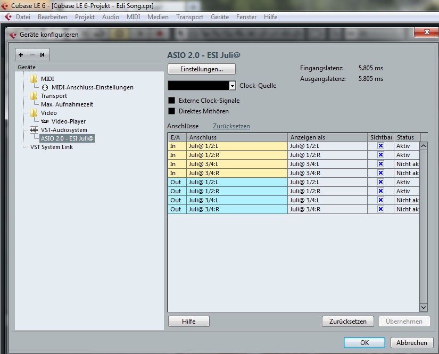Click the Video-Player camera icon
The height and width of the screenshot is (354, 439).
pos(45,121)
